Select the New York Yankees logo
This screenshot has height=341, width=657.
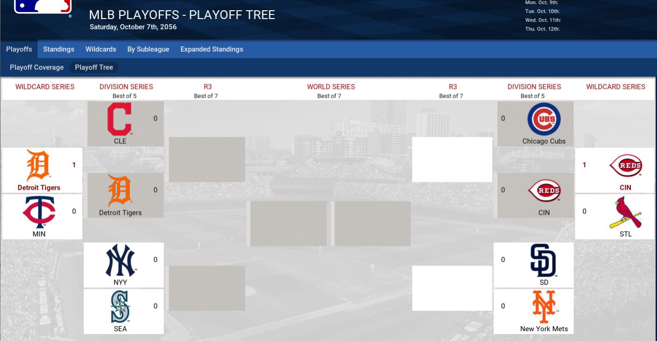point(120,261)
